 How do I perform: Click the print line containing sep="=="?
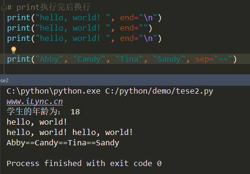pyautogui.click(x=122, y=59)
